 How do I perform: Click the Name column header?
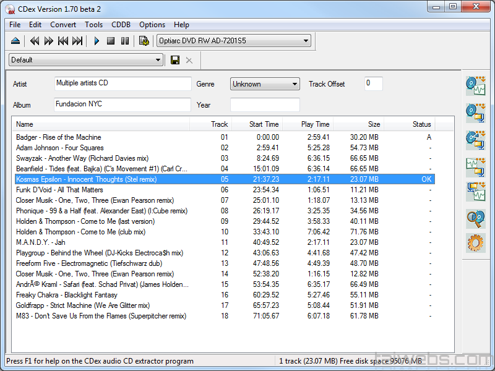(x=25, y=124)
